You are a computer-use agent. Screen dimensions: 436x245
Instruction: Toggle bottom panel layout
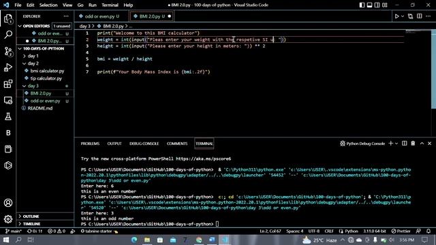[x=369, y=5]
